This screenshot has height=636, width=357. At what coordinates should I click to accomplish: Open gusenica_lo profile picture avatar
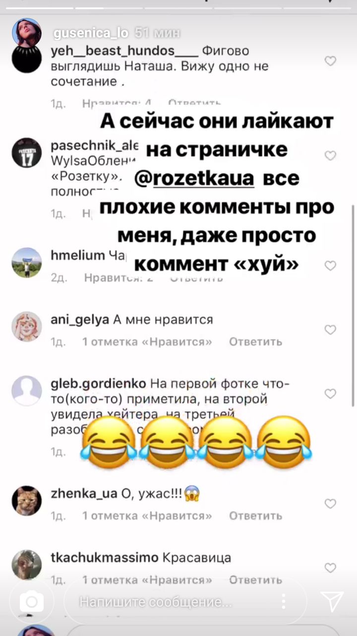27,33
